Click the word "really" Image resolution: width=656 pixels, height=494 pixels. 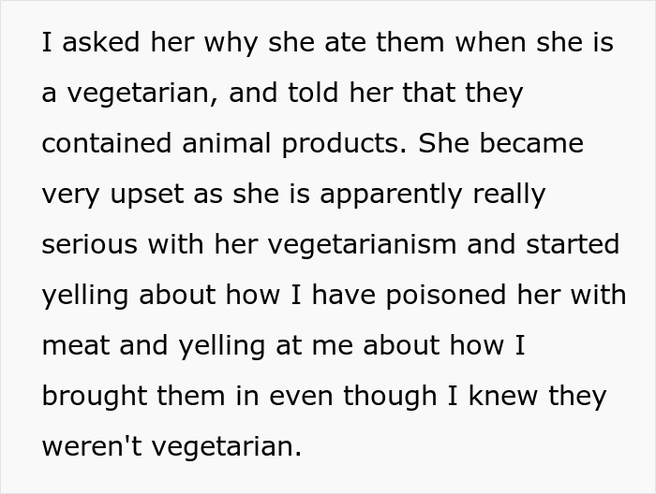[509, 195]
